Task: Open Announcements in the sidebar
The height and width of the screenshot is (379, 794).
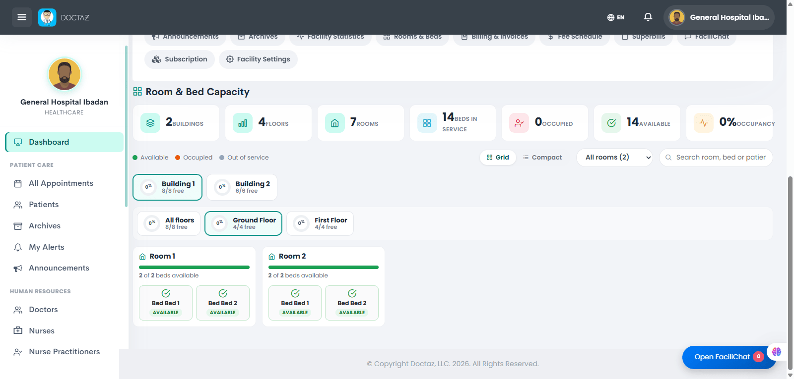Action: [x=59, y=268]
